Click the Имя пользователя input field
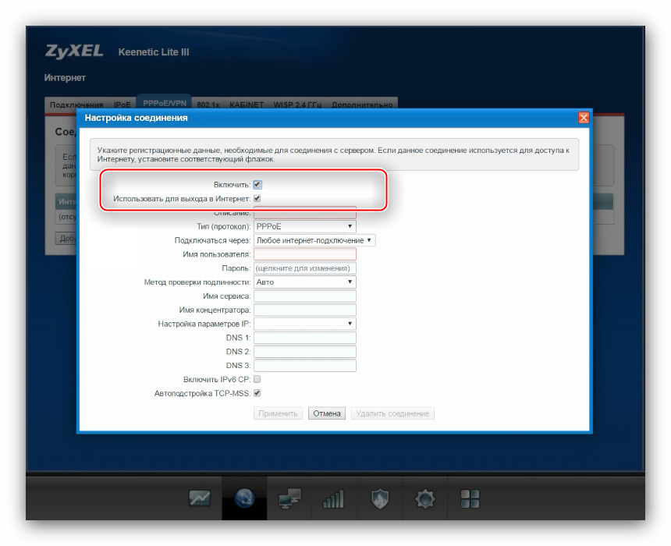This screenshot has height=546, width=671. click(x=305, y=254)
